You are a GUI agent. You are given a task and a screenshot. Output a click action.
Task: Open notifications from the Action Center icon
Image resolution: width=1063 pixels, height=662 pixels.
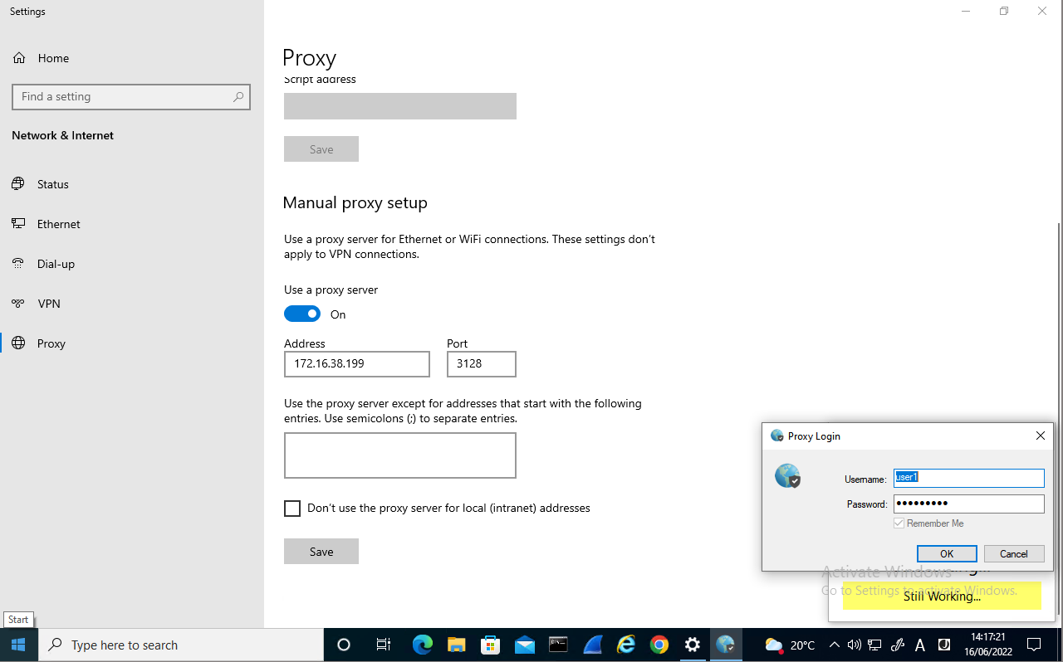tap(1034, 645)
